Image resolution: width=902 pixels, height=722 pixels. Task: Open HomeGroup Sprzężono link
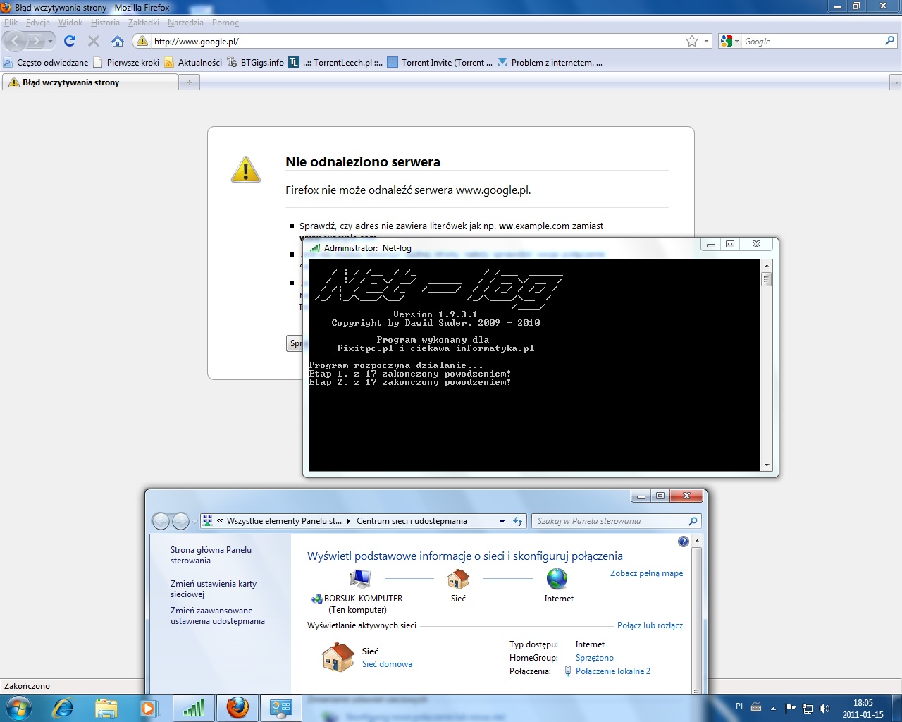coord(594,658)
